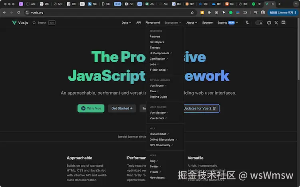This screenshot has width=300, height=187.
Task: Open the X (Twitter) icon link
Action: [276, 23]
